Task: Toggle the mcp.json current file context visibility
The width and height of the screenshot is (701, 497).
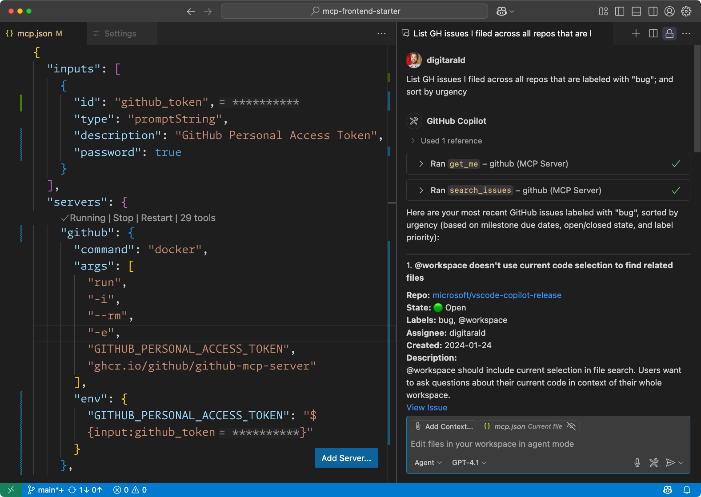Action: point(572,426)
